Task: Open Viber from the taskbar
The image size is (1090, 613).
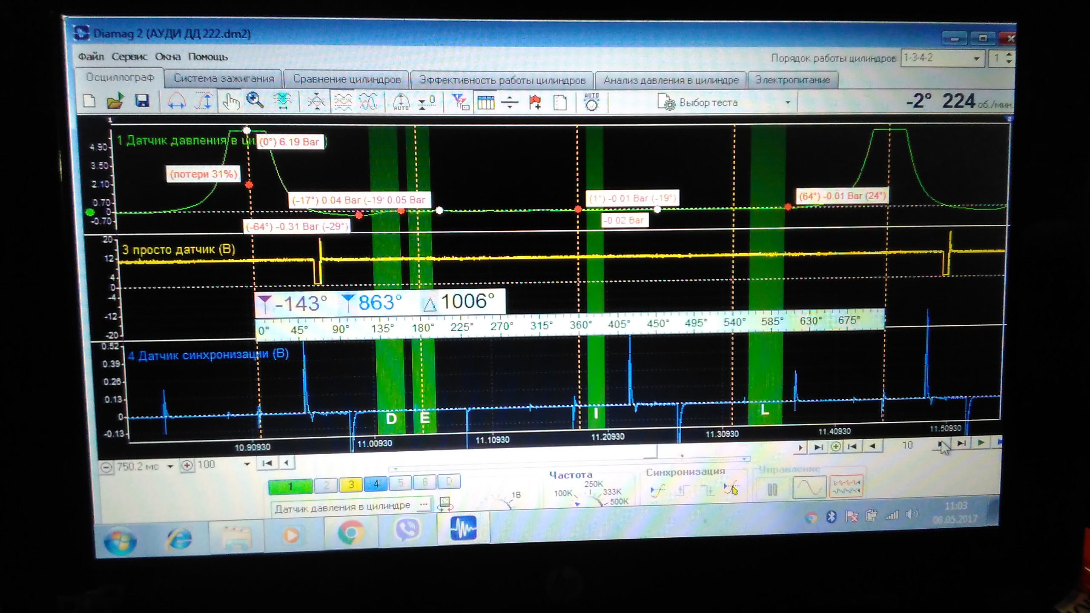Action: [x=407, y=530]
